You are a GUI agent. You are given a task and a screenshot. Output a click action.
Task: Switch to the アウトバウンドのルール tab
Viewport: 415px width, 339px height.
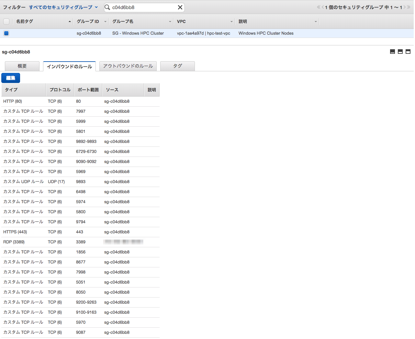pos(128,66)
